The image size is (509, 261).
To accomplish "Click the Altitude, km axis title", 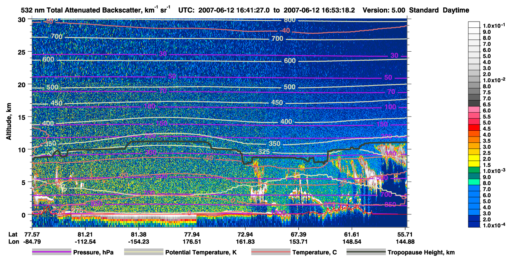I will [9, 121].
